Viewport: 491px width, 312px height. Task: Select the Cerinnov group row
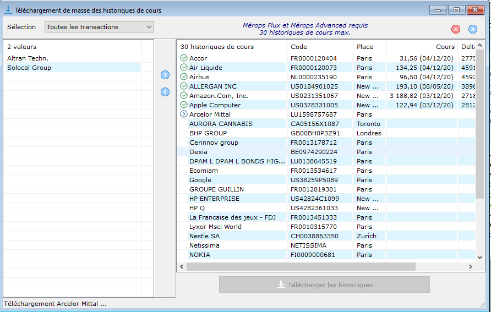click(326, 143)
